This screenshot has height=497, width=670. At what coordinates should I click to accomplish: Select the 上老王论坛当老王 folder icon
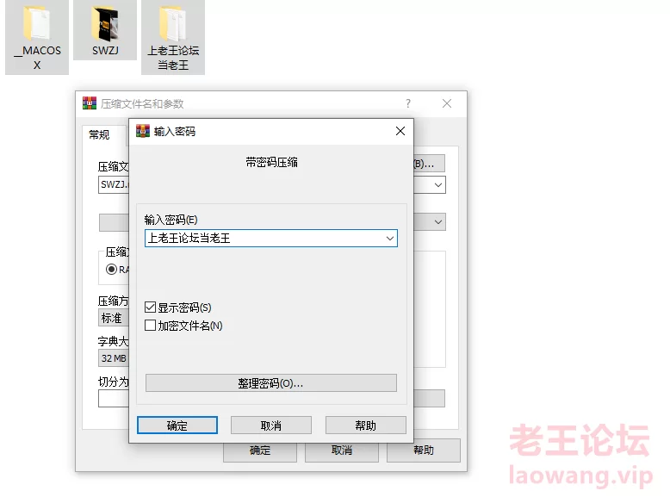point(173,37)
